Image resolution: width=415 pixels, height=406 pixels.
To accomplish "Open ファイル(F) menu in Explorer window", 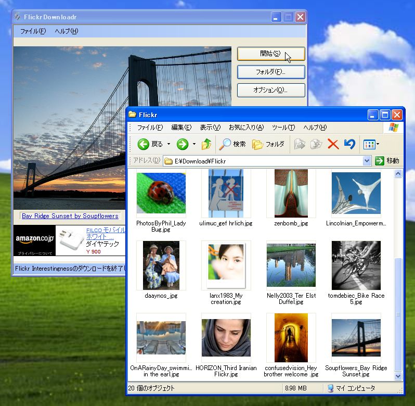I will click(x=150, y=128).
